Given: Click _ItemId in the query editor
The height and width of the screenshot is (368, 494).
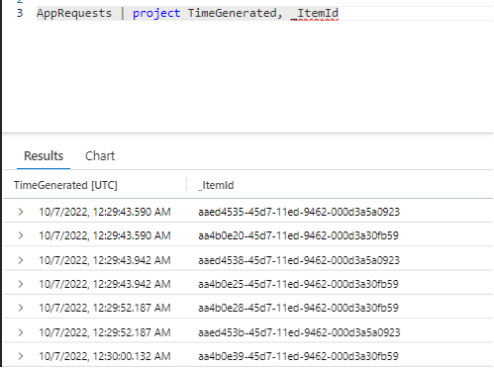Looking at the screenshot, I should coord(315,13).
